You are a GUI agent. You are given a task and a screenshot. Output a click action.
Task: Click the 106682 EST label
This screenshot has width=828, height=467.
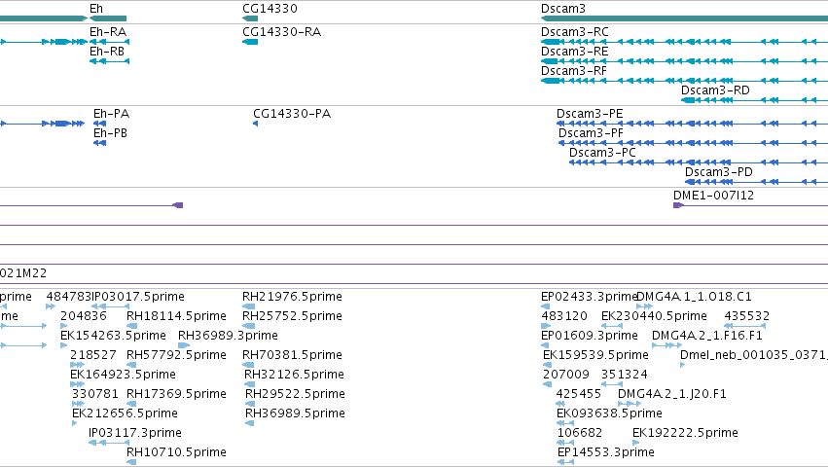point(580,433)
